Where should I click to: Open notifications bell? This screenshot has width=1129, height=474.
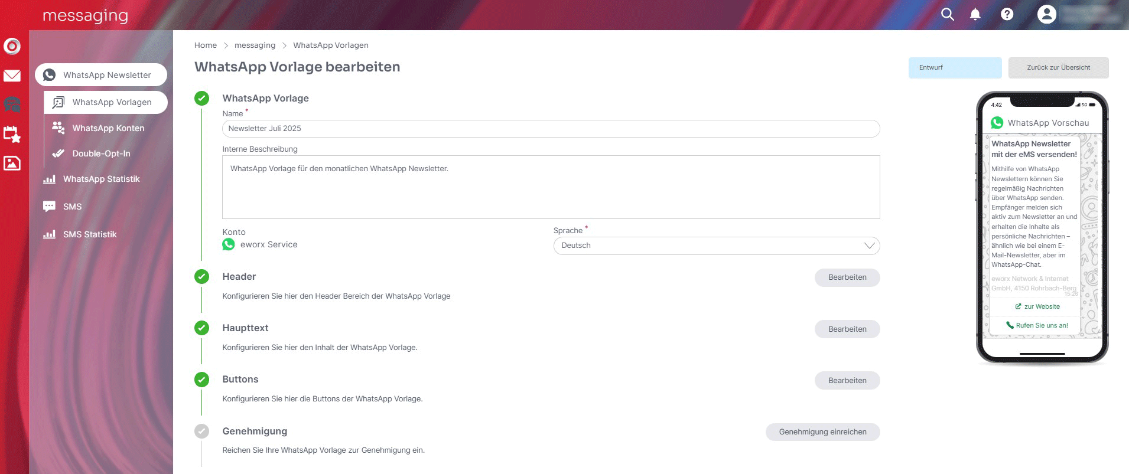[x=975, y=14]
